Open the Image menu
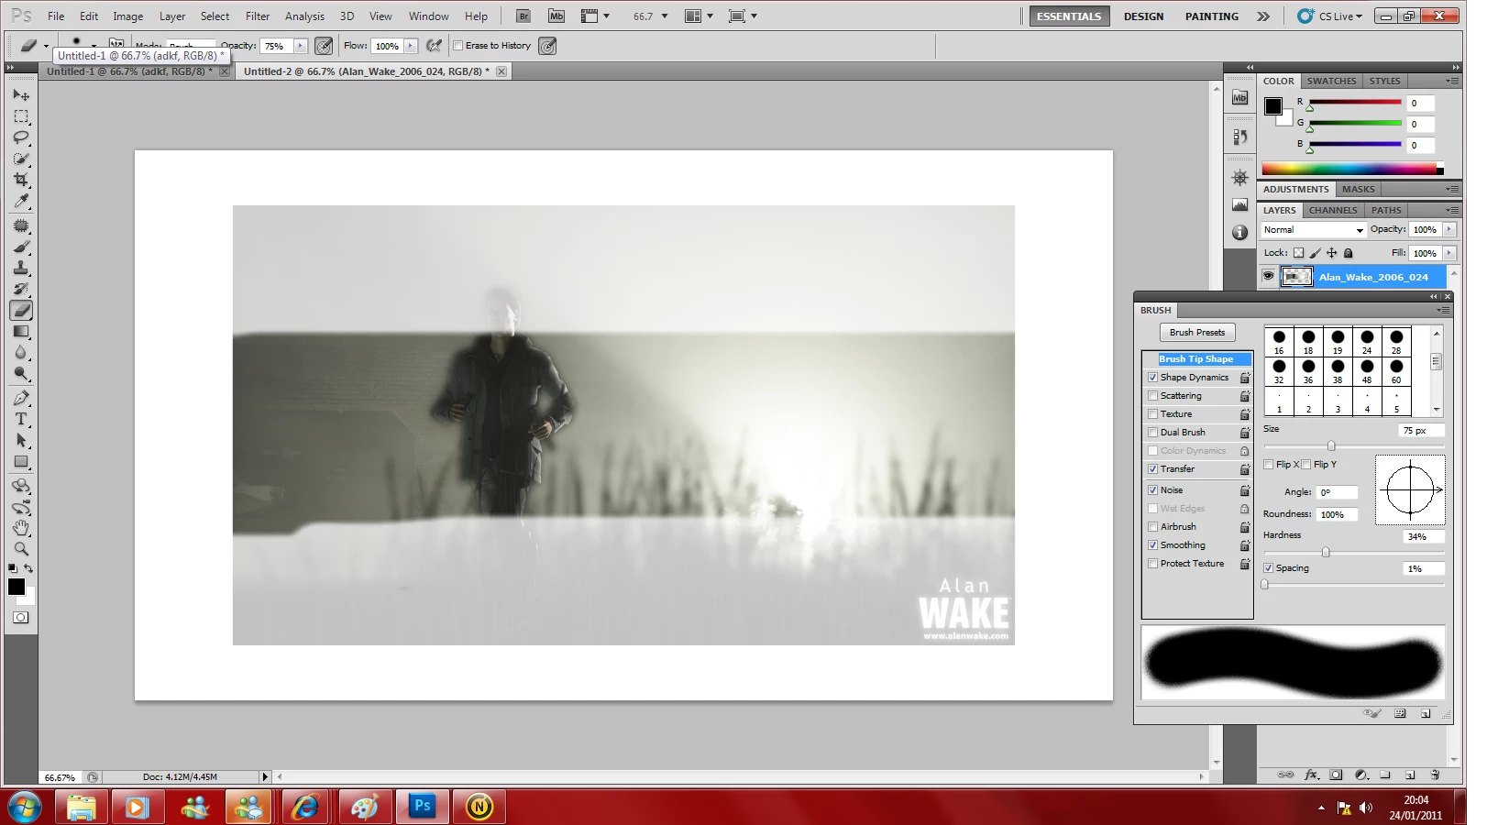1487x825 pixels. pyautogui.click(x=127, y=16)
